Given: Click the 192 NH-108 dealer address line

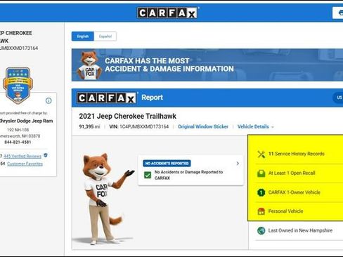Looking at the screenshot, I should pos(18,130).
